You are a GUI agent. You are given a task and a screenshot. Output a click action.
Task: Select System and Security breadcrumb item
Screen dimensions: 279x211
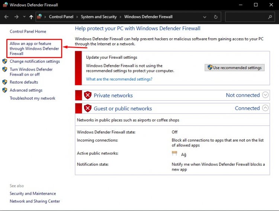click(99, 17)
